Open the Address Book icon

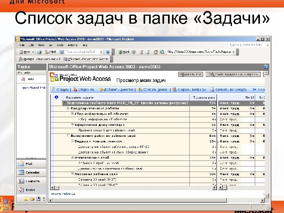62,52
